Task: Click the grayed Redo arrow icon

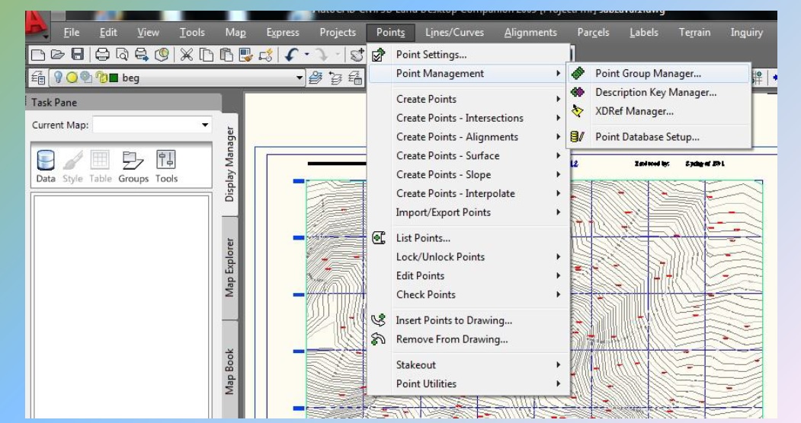Action: 322,55
